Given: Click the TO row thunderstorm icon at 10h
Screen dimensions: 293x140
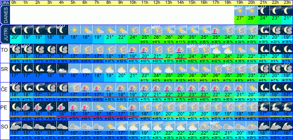Looking at the screenshot, I should tap(134, 49).
